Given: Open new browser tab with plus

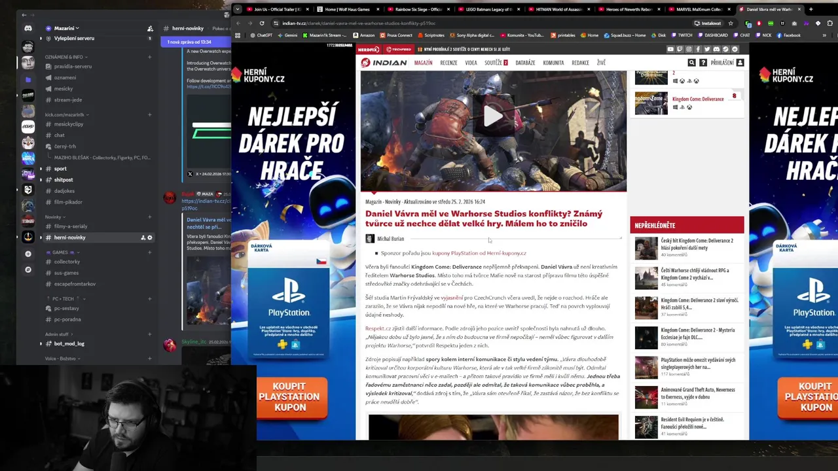Looking at the screenshot, I should point(811,9).
